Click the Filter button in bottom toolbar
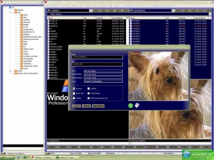This screenshot has height=160, width=214. click(96, 147)
